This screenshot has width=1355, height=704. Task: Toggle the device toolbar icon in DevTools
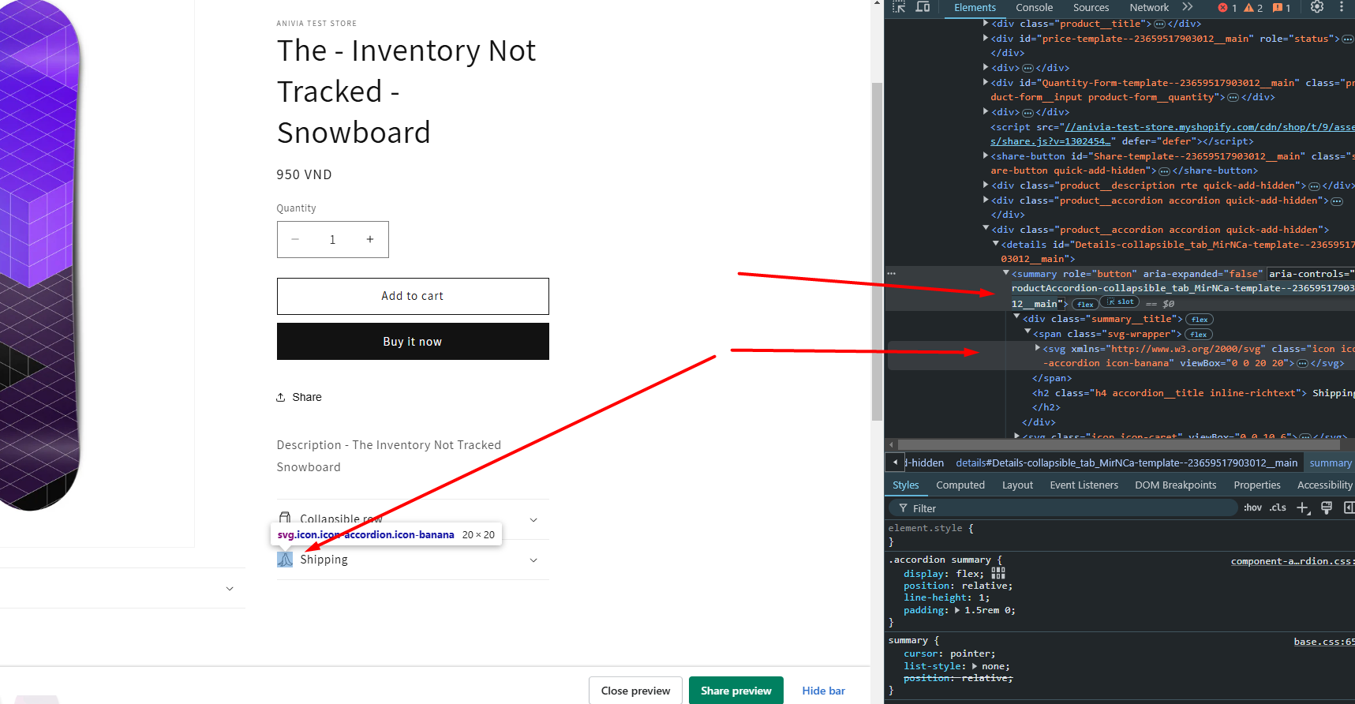coord(923,7)
